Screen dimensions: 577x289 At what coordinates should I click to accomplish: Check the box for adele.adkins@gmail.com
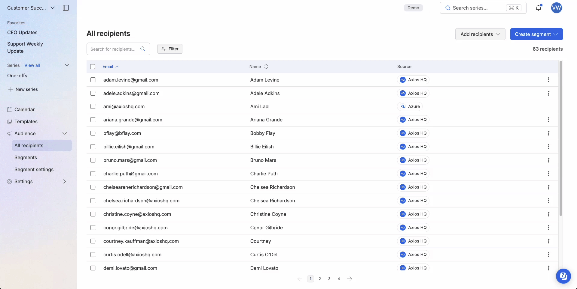(93, 93)
